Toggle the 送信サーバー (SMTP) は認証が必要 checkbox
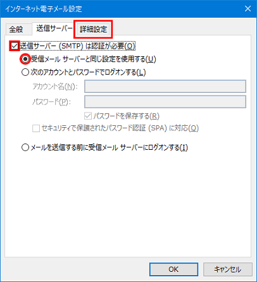 (x=15, y=46)
